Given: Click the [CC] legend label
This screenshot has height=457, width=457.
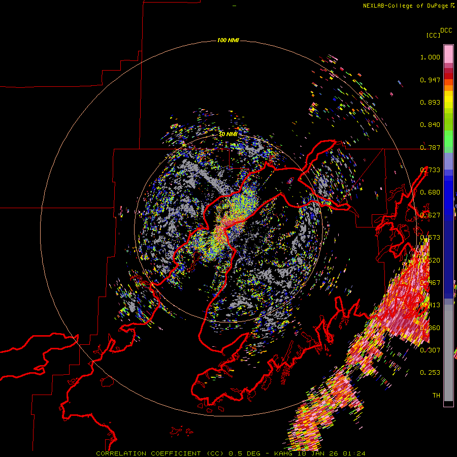Looking at the screenshot, I should pos(433,35).
